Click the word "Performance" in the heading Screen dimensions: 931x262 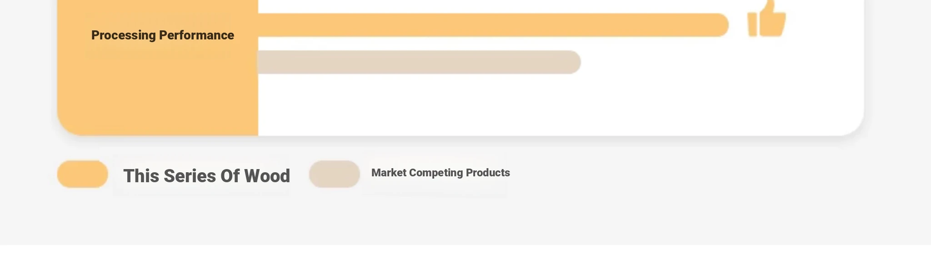click(x=196, y=35)
